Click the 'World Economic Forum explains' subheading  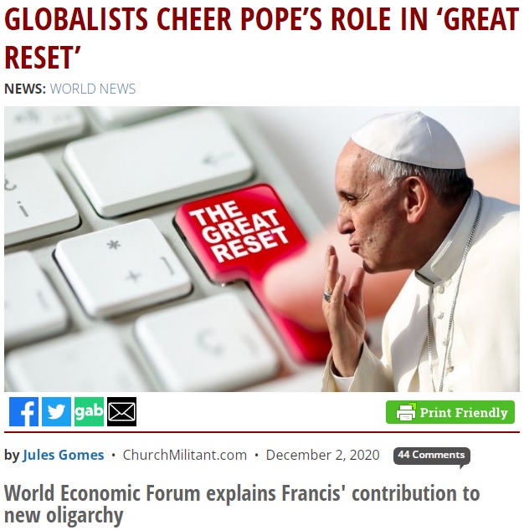[x=242, y=504]
